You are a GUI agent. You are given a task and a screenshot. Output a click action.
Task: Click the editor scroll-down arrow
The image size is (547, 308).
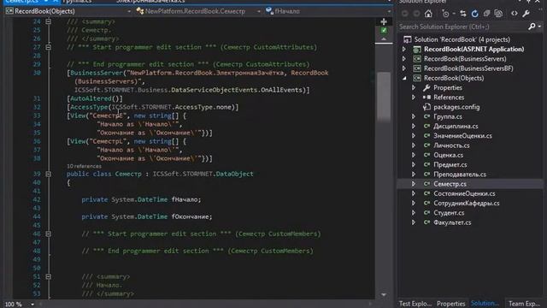click(384, 294)
